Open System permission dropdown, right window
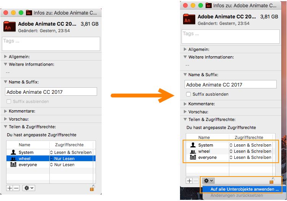This screenshot has width=287, height=201. click(250, 145)
